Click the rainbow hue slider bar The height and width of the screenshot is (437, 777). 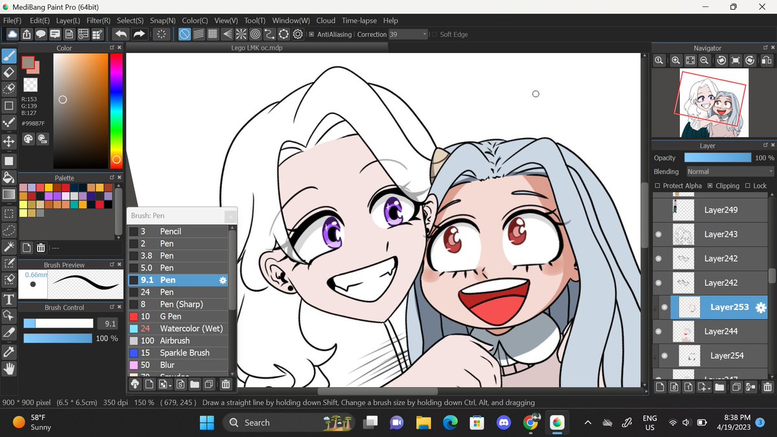116,110
